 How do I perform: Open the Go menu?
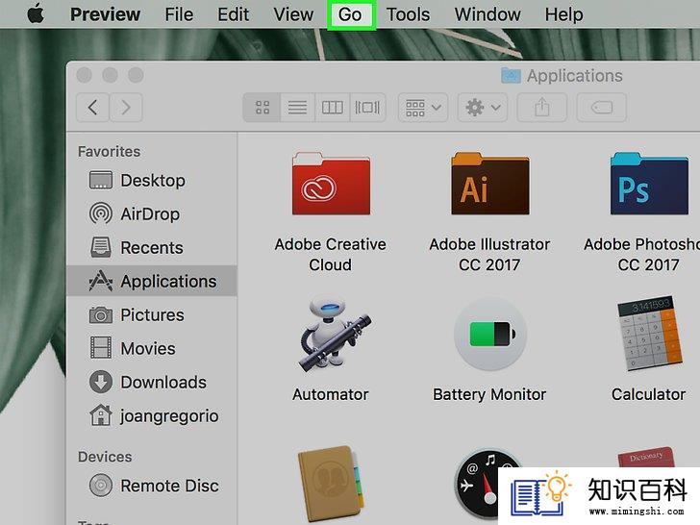[351, 14]
